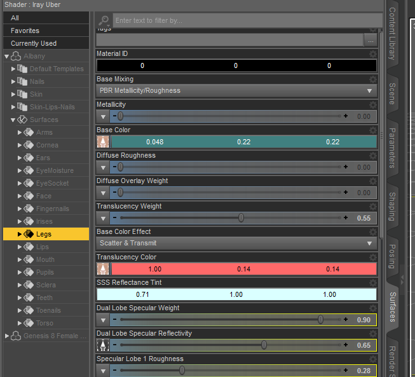Open the Base Color settings gear
The image size is (415, 377).
coord(373,130)
